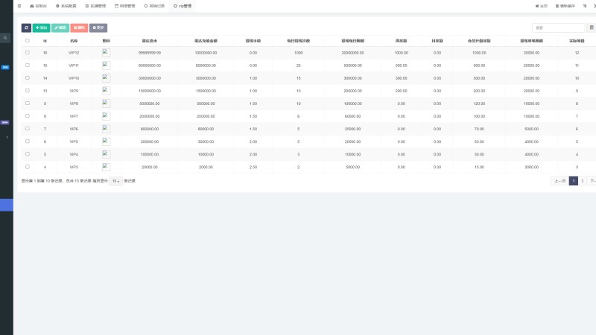Tick the checkbox for VIP6 row

[28, 129]
